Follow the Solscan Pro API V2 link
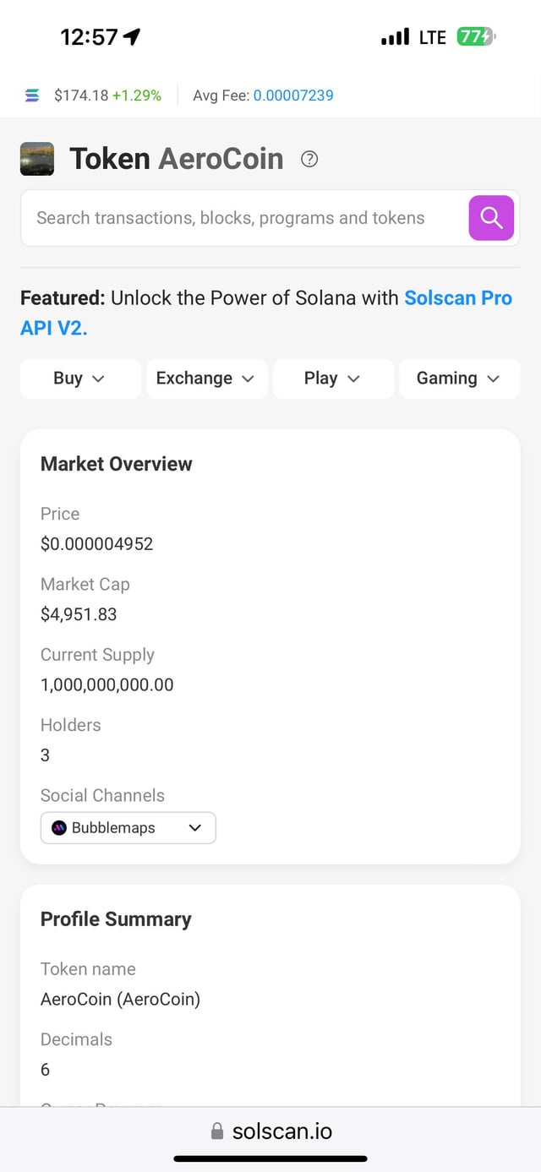The width and height of the screenshot is (541, 1172). [457, 298]
